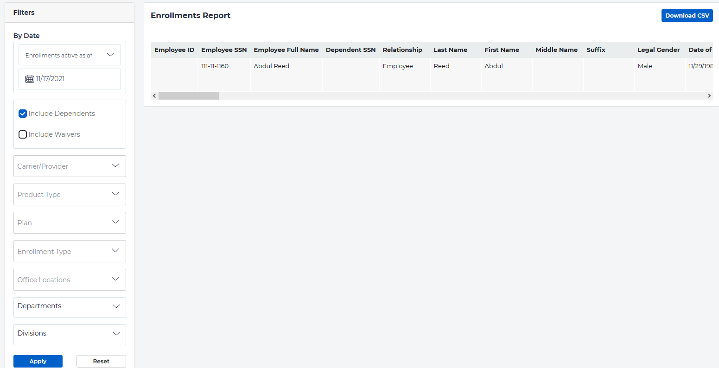Image resolution: width=719 pixels, height=368 pixels.
Task: Click the horizontal scrollbar thumb in the report
Action: coord(188,95)
